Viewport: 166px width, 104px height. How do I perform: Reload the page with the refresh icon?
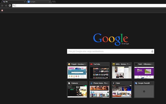(10, 5)
